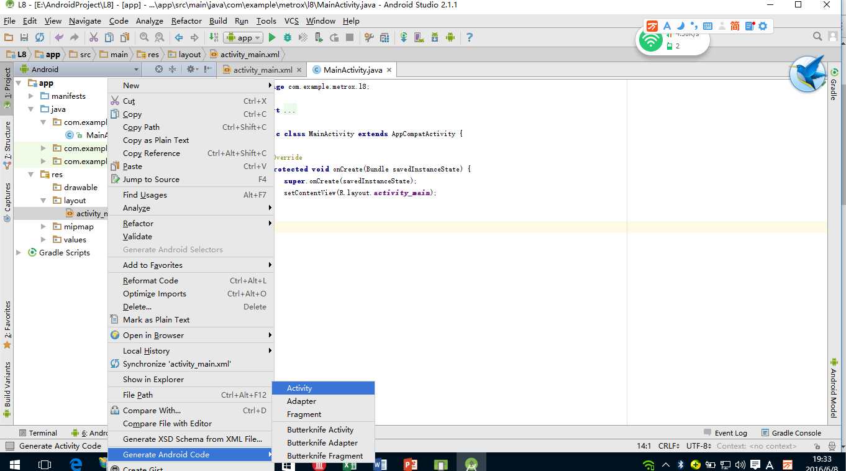The width and height of the screenshot is (846, 471).
Task: Open the Terminal tool window
Action: pyautogui.click(x=37, y=433)
